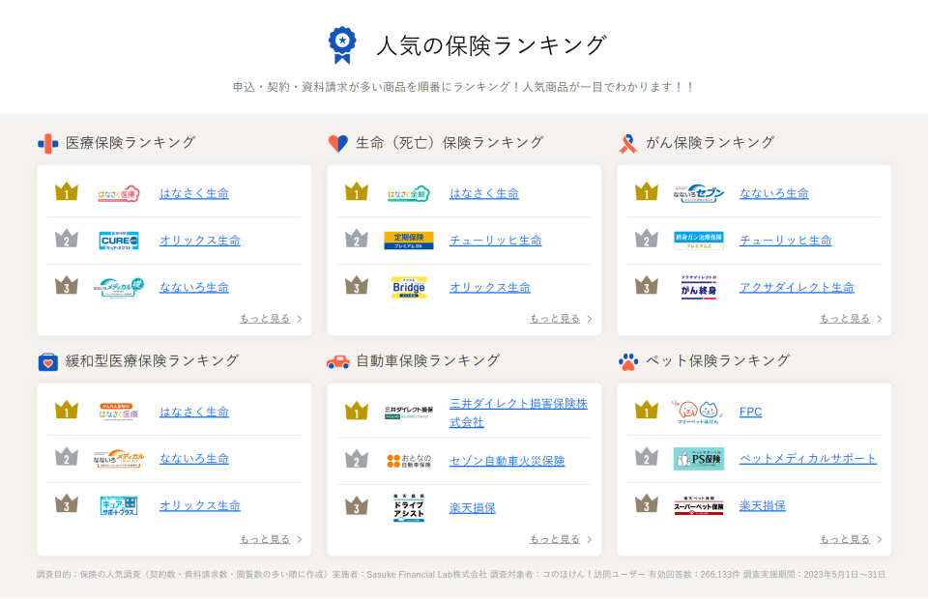
Task: Click the gold crown in cancer insurance ranking
Action: pos(646,192)
